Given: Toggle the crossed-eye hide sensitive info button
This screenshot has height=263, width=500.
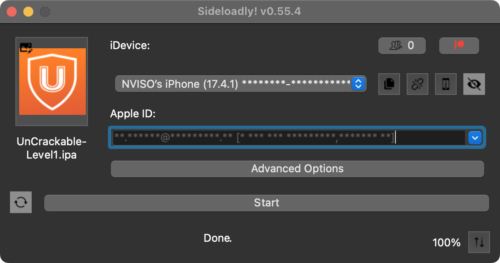Looking at the screenshot, I should (x=474, y=84).
